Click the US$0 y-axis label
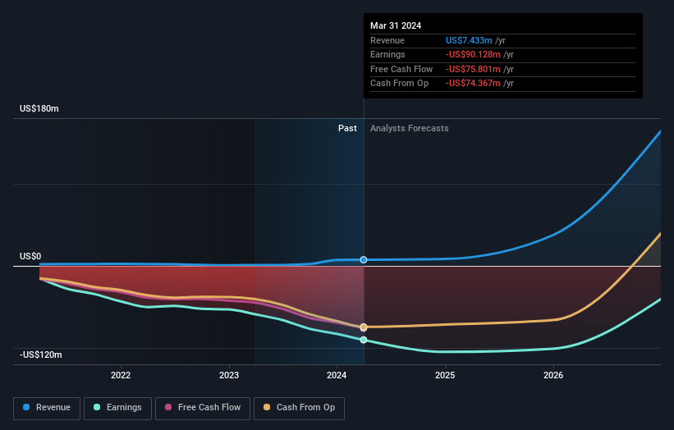674x430 pixels. [30, 257]
